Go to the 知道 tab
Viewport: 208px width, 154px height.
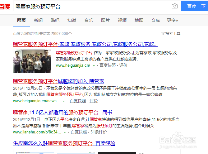click(72, 20)
